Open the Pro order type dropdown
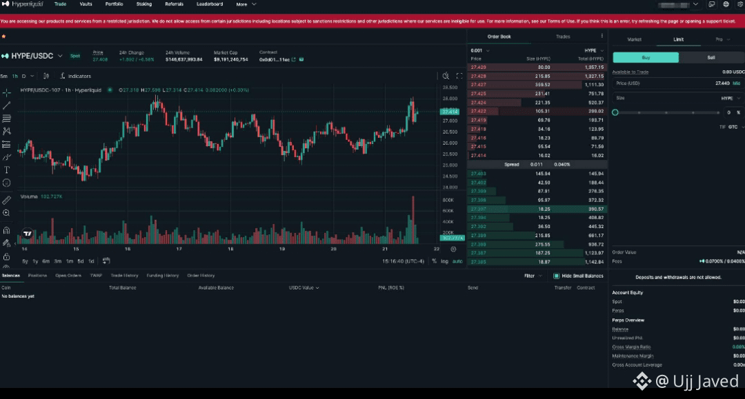 (723, 39)
